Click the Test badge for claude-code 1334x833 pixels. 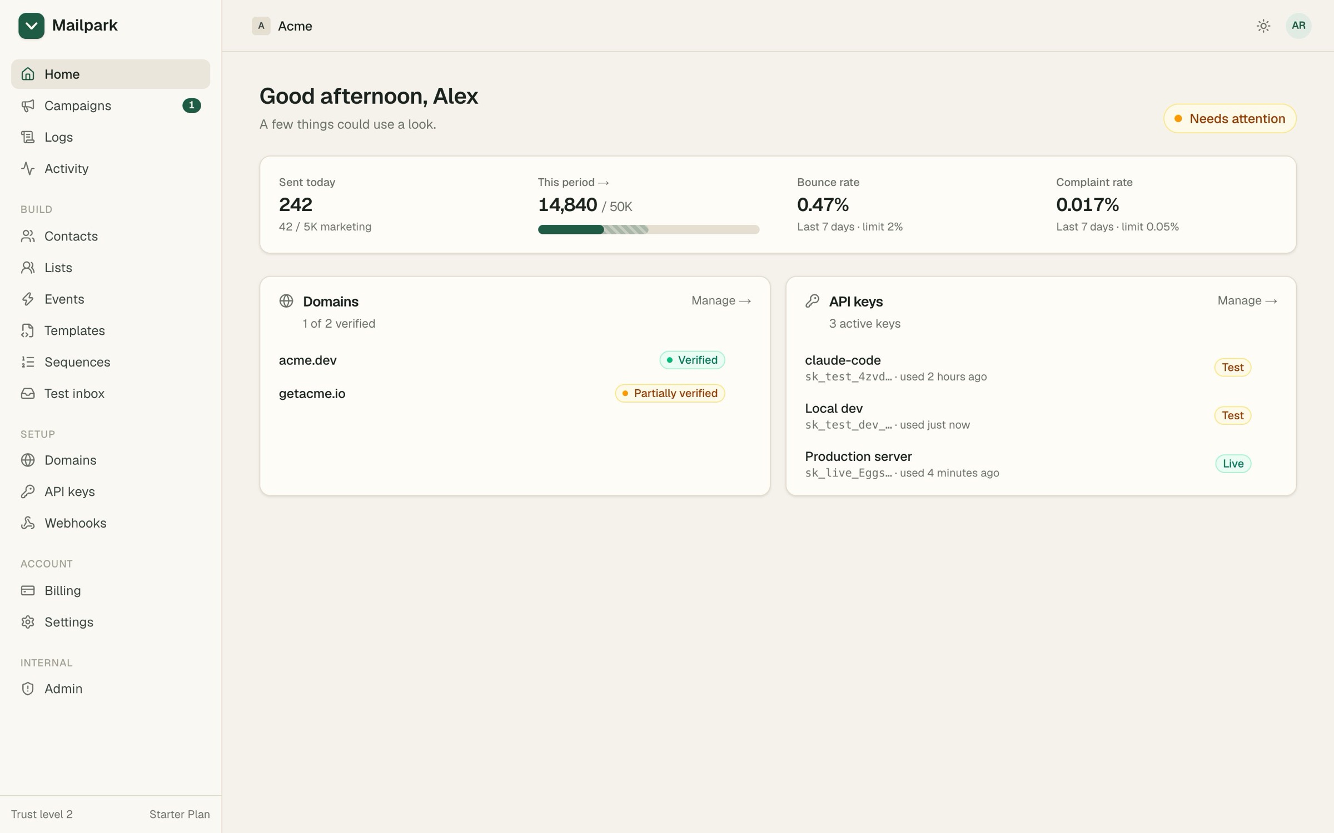(x=1232, y=367)
